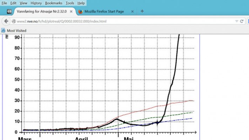Open the Bookmarks menu
Image resolution: width=249 pixels, height=140 pixels.
pyautogui.click(x=53, y=3)
